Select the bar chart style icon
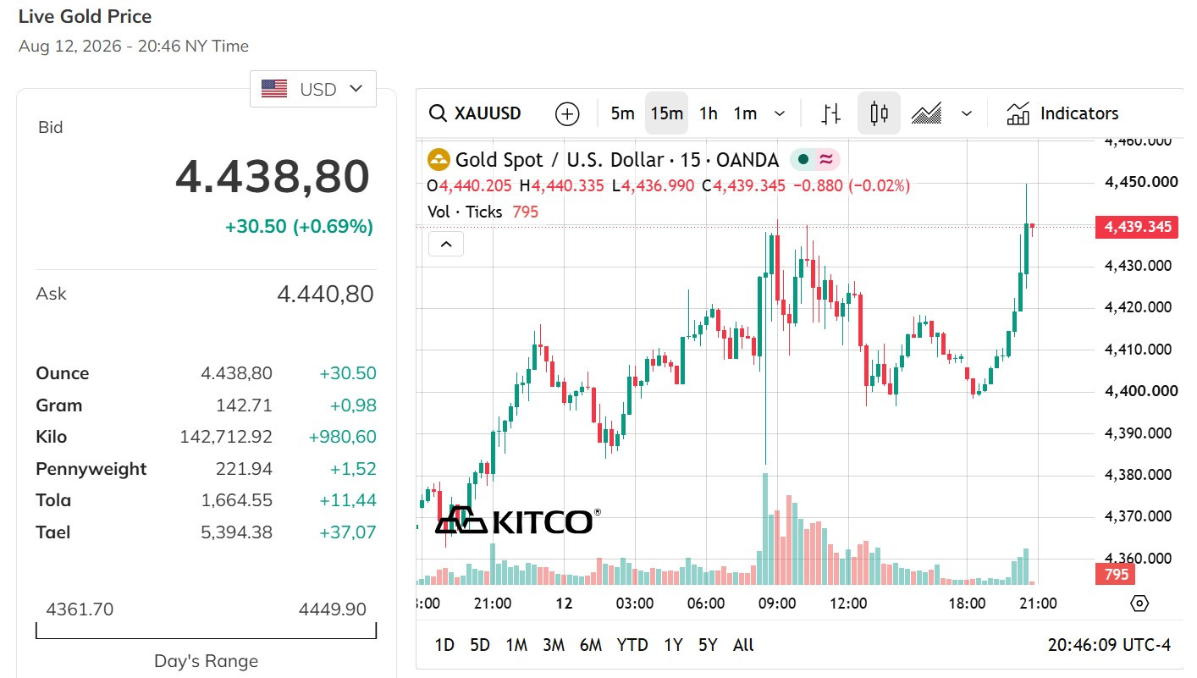Screen dimensions: 1197x678 831,113
